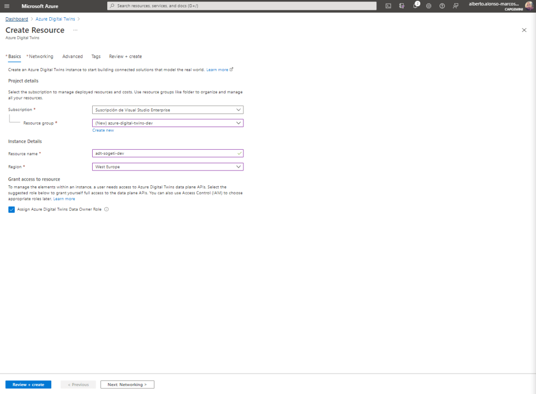The width and height of the screenshot is (536, 394).
Task: Click the Create new resource group link
Action: coord(103,130)
